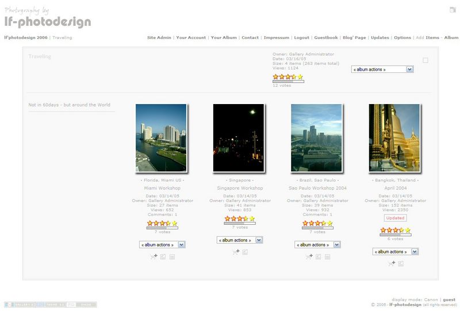Click the Album link after Add Items

coord(451,37)
